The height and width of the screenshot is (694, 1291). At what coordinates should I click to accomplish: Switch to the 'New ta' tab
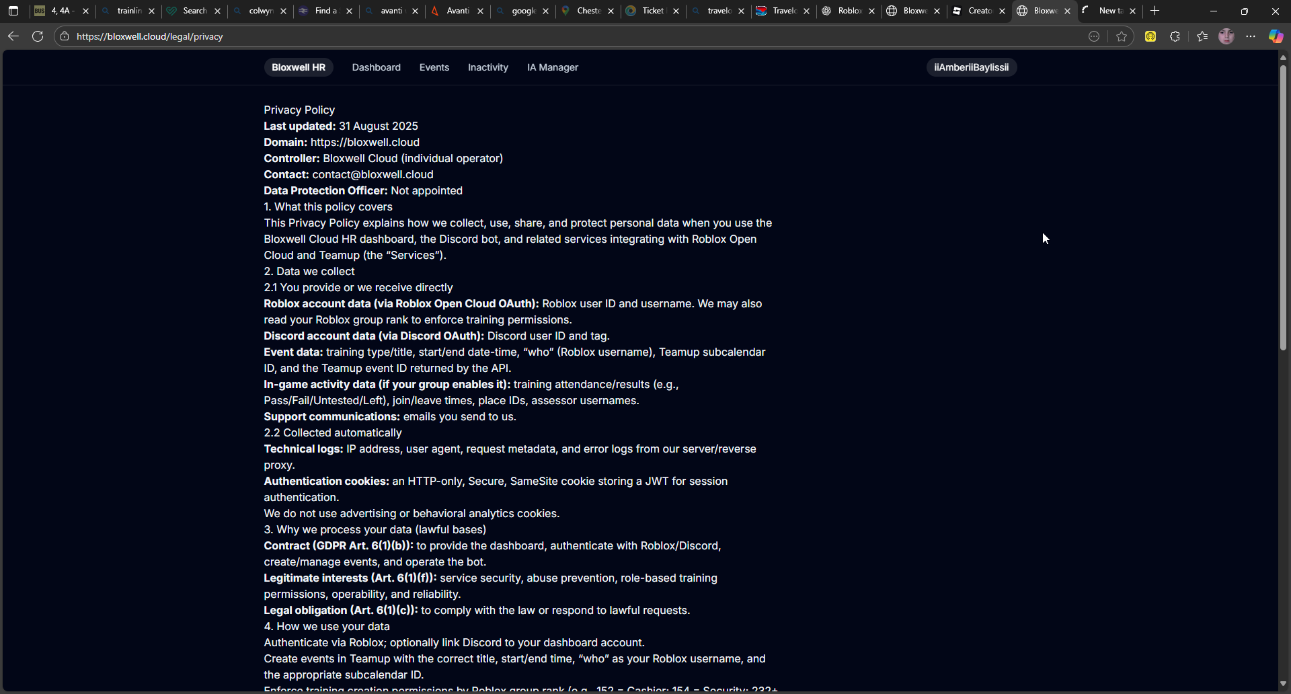coord(1109,11)
